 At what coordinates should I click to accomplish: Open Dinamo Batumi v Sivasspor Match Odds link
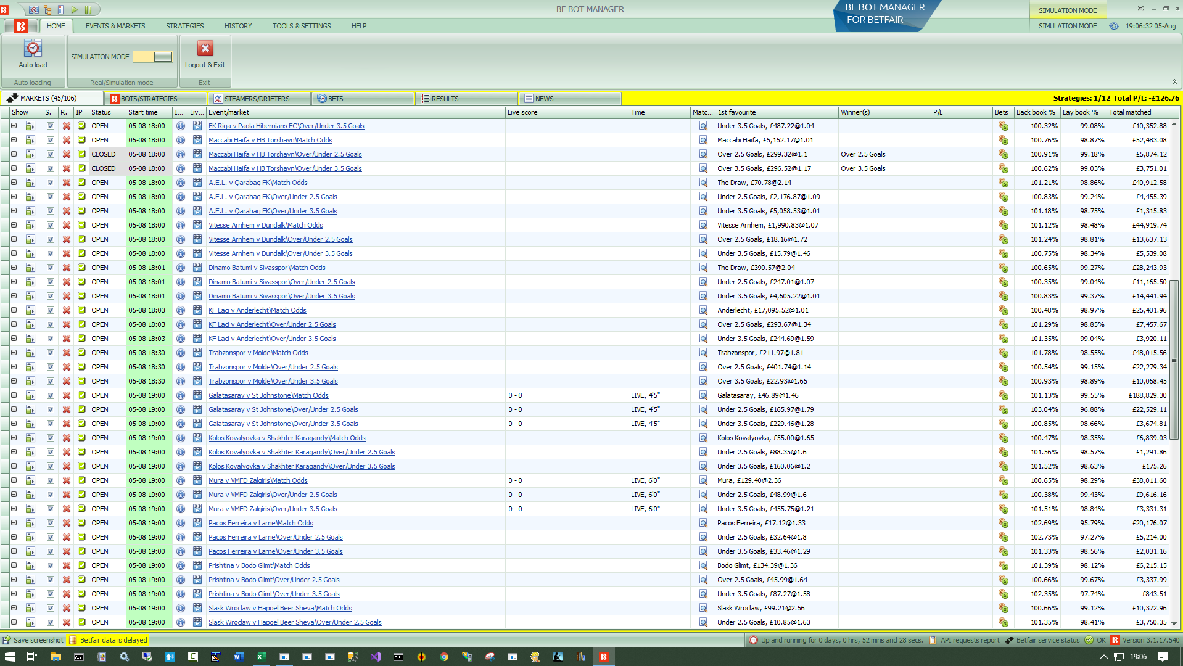click(x=266, y=268)
